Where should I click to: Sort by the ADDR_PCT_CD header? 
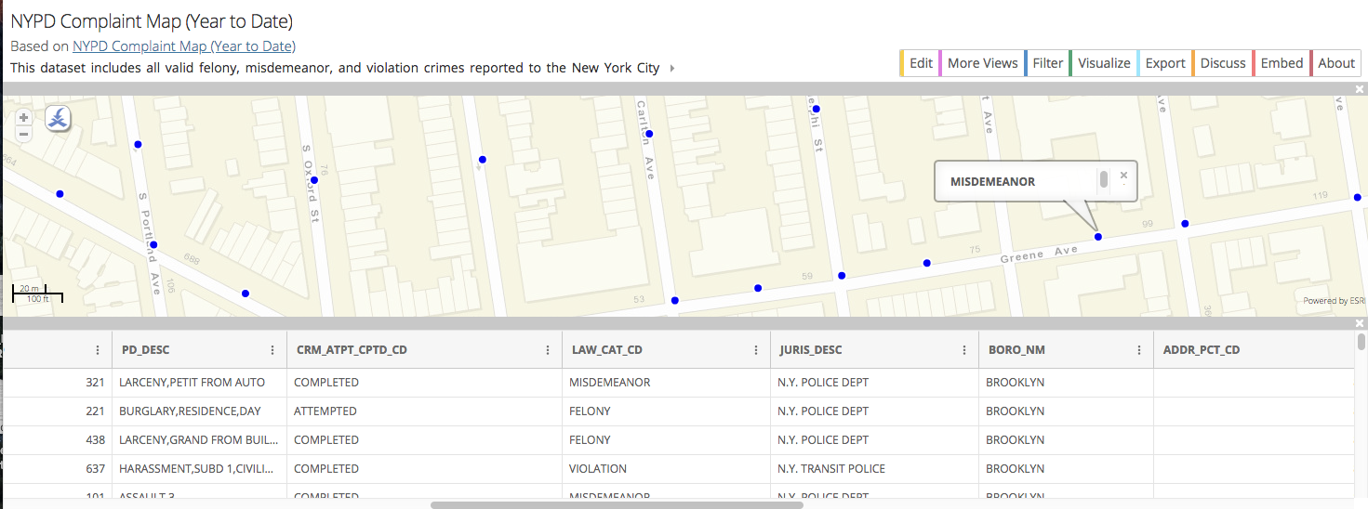click(1202, 350)
